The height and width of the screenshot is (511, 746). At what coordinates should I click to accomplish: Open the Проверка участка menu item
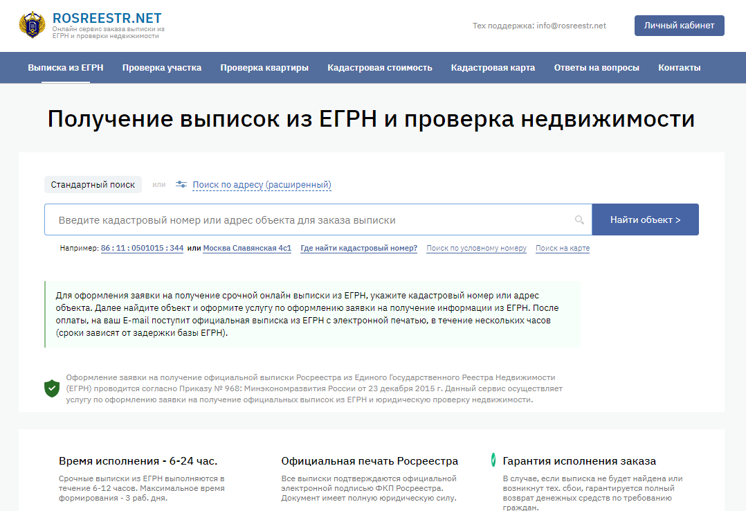pos(162,68)
